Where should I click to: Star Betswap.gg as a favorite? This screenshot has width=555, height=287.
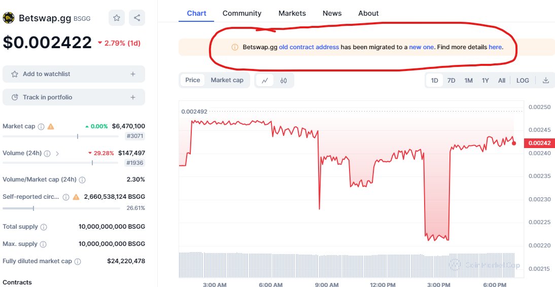(x=117, y=18)
